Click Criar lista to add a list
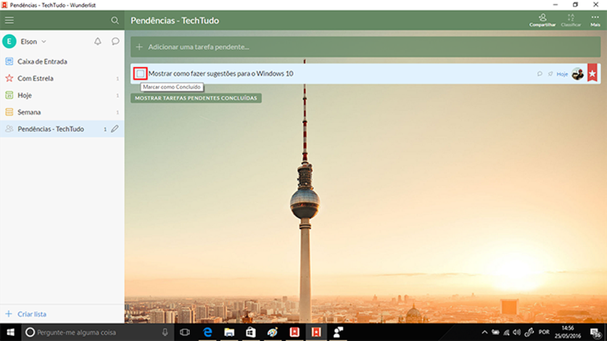Viewport: 607px width, 341px height. tap(31, 314)
